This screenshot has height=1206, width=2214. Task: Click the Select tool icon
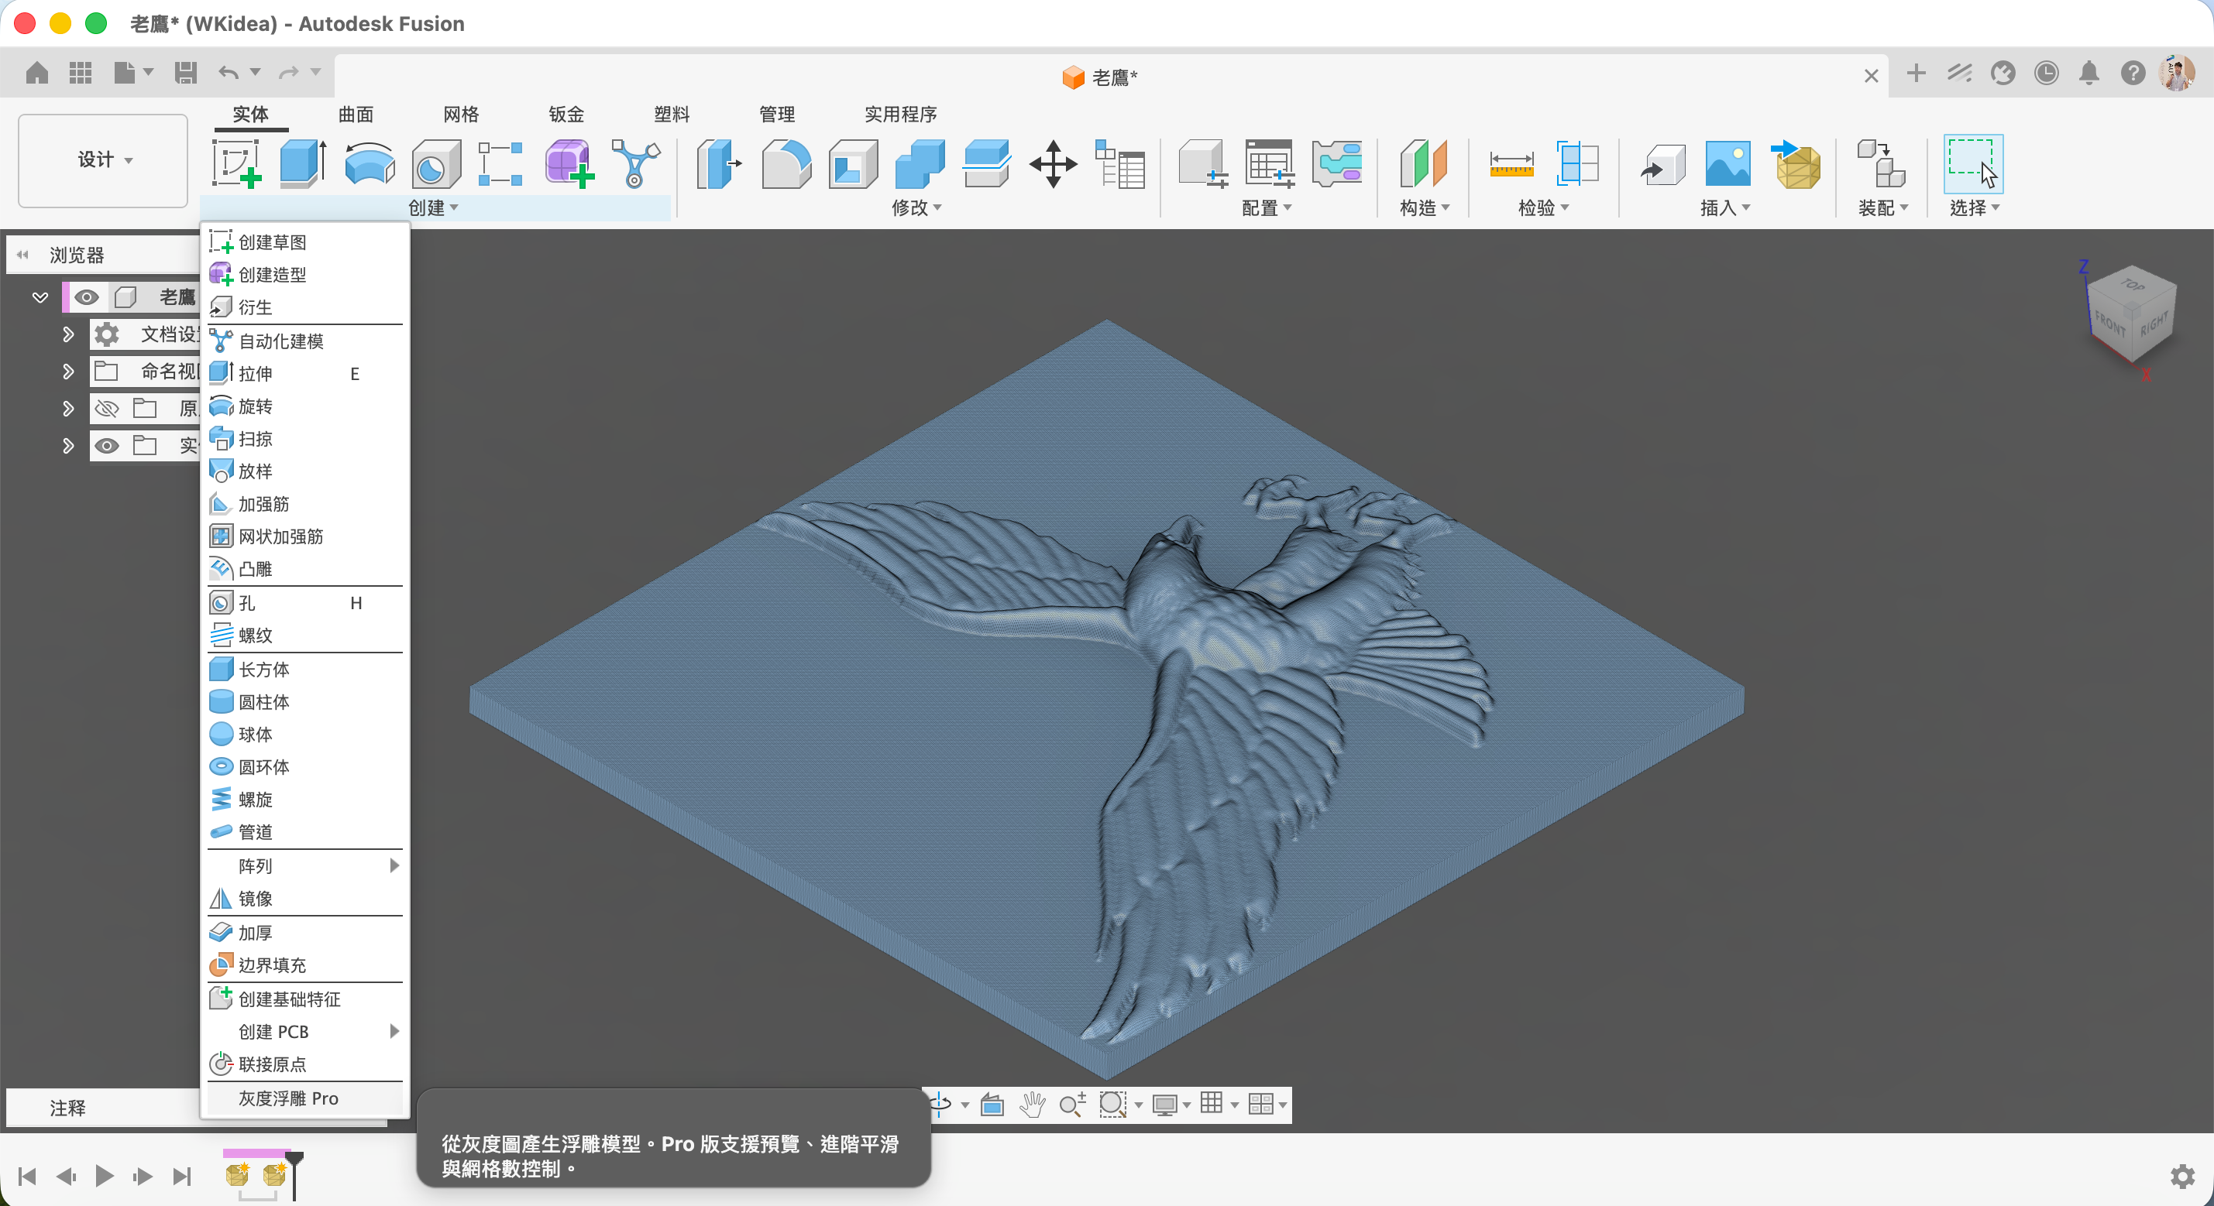tap(1972, 163)
